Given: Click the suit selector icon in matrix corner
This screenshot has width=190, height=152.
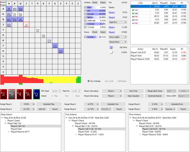Looking at the screenshot, I should pyautogui.click(x=3, y=4).
